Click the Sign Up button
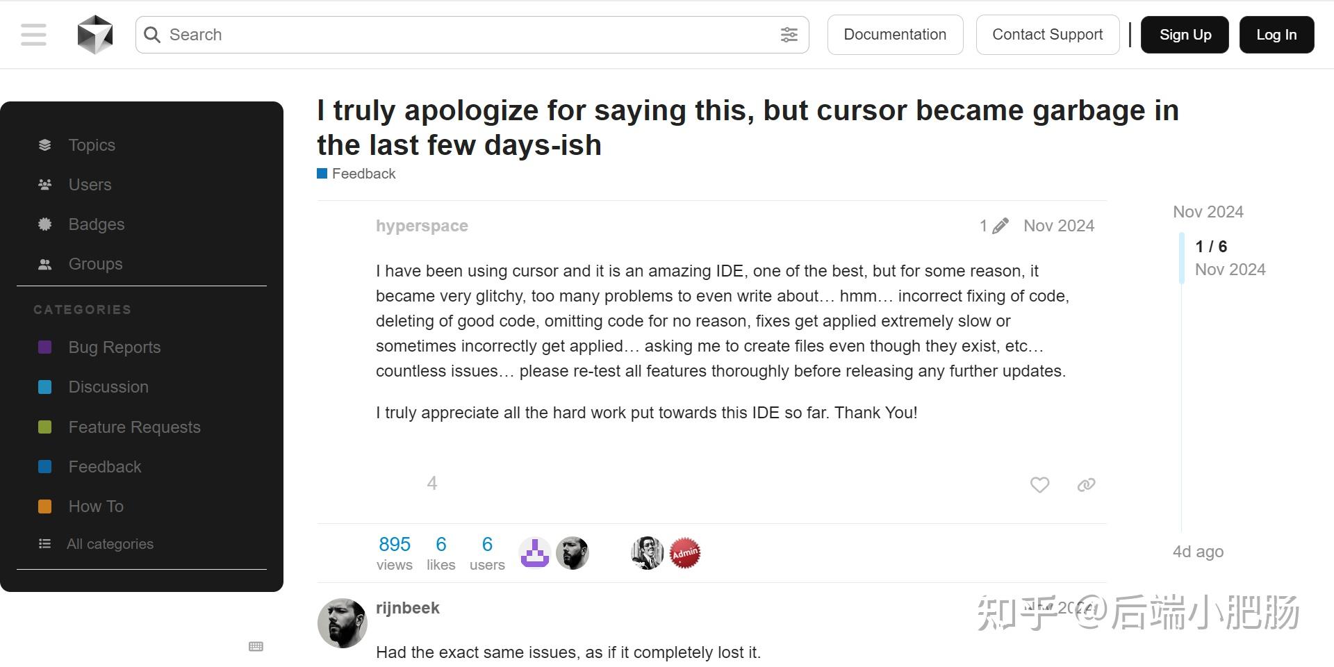This screenshot has height=667, width=1334. coord(1185,34)
